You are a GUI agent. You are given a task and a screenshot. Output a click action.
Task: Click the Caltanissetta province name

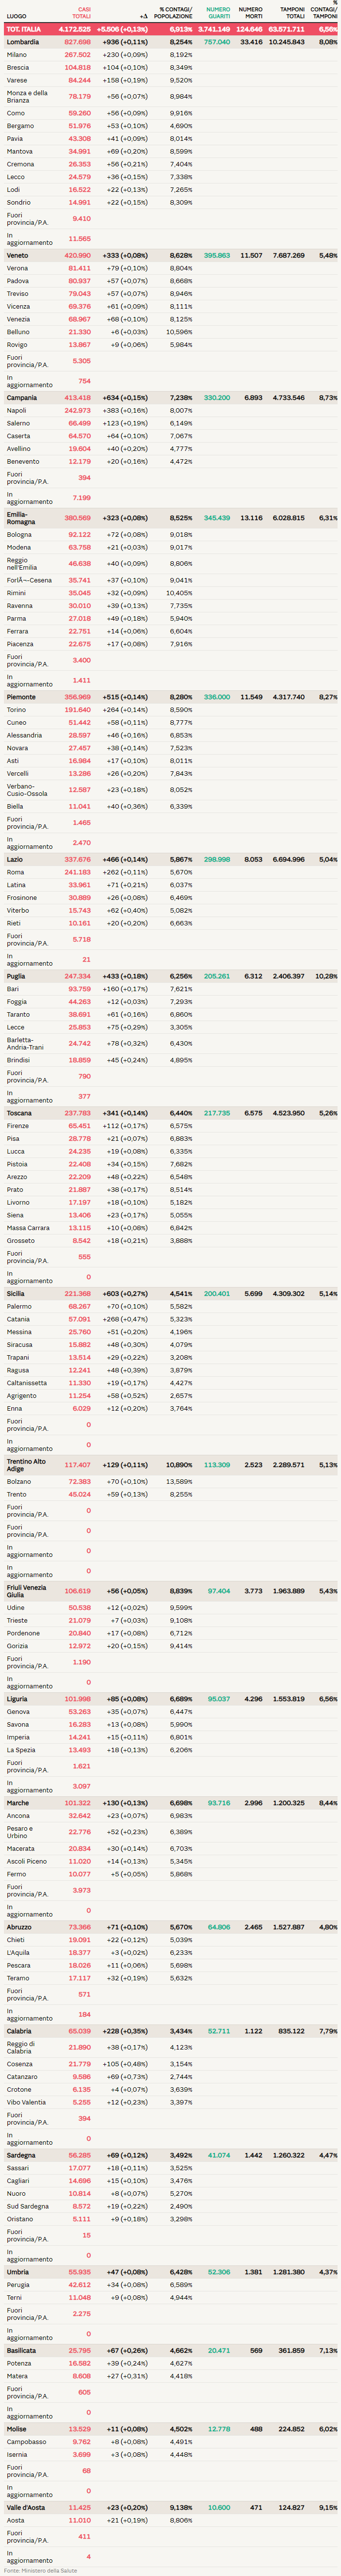pos(26,1383)
